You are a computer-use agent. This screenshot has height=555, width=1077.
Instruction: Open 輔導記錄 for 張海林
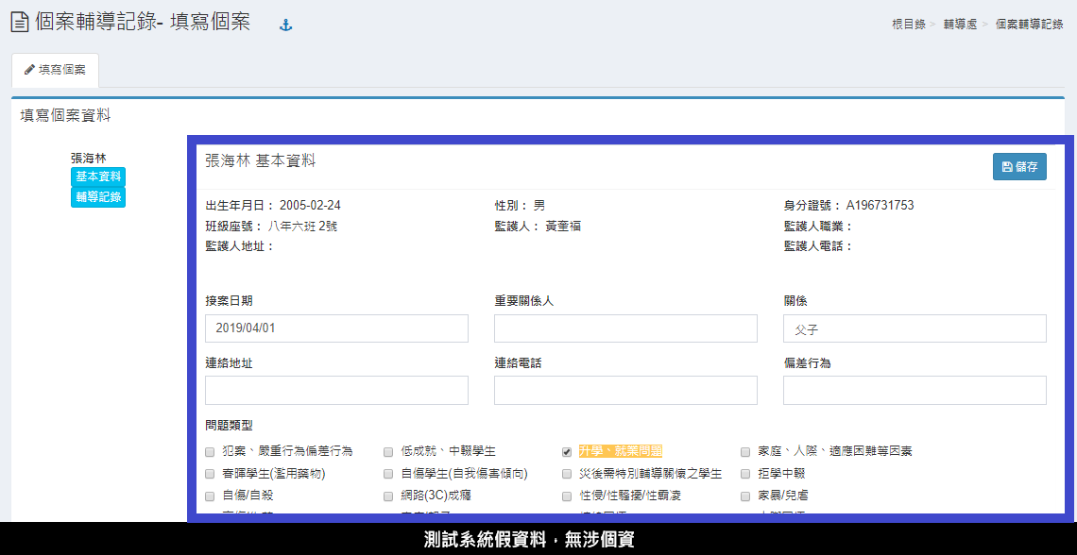[98, 196]
